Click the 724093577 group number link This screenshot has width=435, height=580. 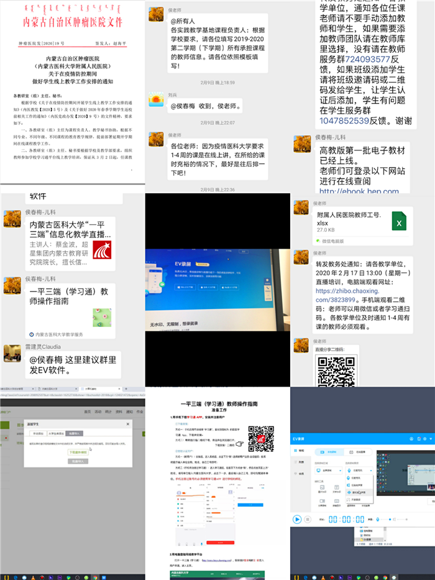(367, 59)
